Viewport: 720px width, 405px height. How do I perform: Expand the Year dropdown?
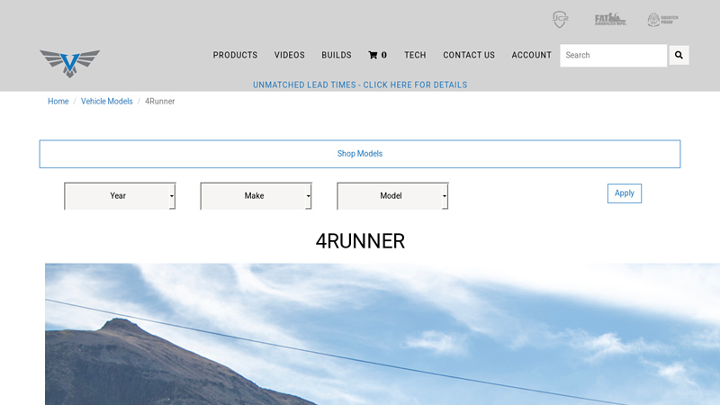(120, 195)
